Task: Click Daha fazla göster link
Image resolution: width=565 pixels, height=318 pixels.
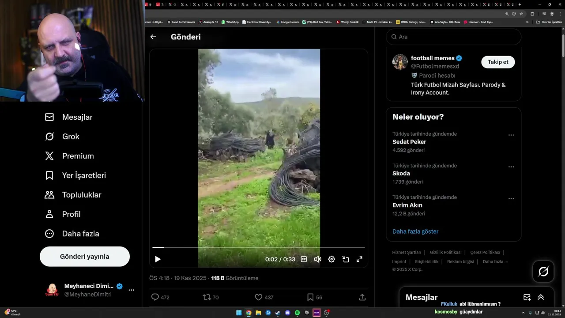Action: point(415,231)
